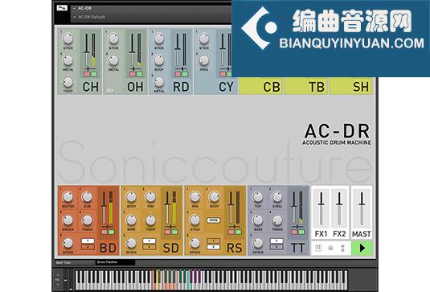Select button 1 in the BD panel
Viewport: 430px width, 292px height.
pyautogui.click(x=88, y=241)
